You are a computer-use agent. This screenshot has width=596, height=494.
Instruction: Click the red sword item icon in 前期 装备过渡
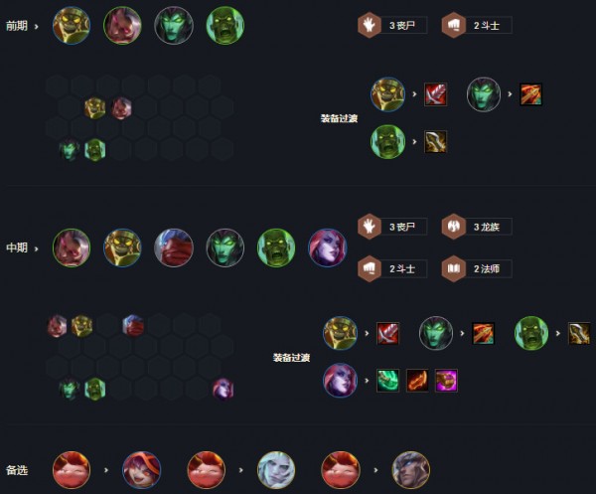tap(436, 94)
